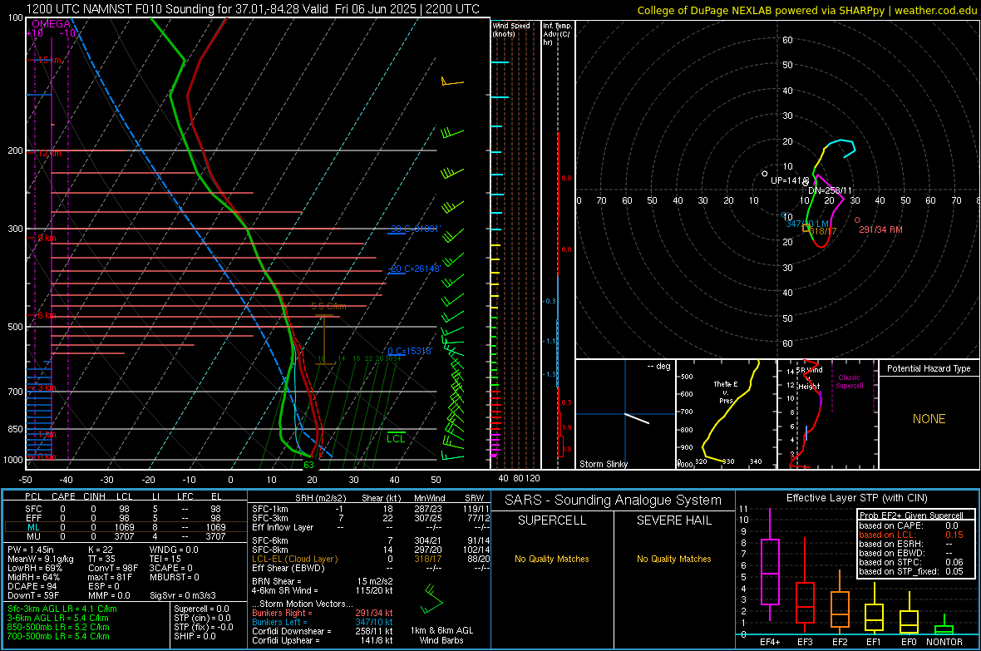
Task: Select the highlighted ML parcel row label
Action: [x=33, y=527]
